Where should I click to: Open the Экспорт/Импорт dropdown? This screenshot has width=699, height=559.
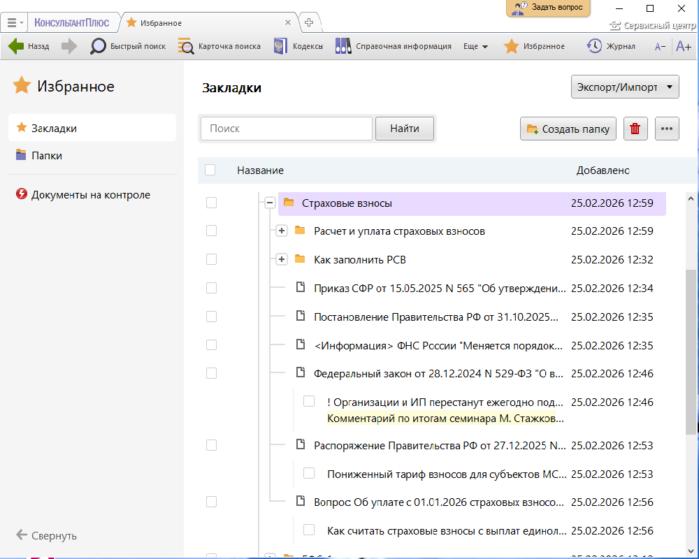tap(625, 87)
